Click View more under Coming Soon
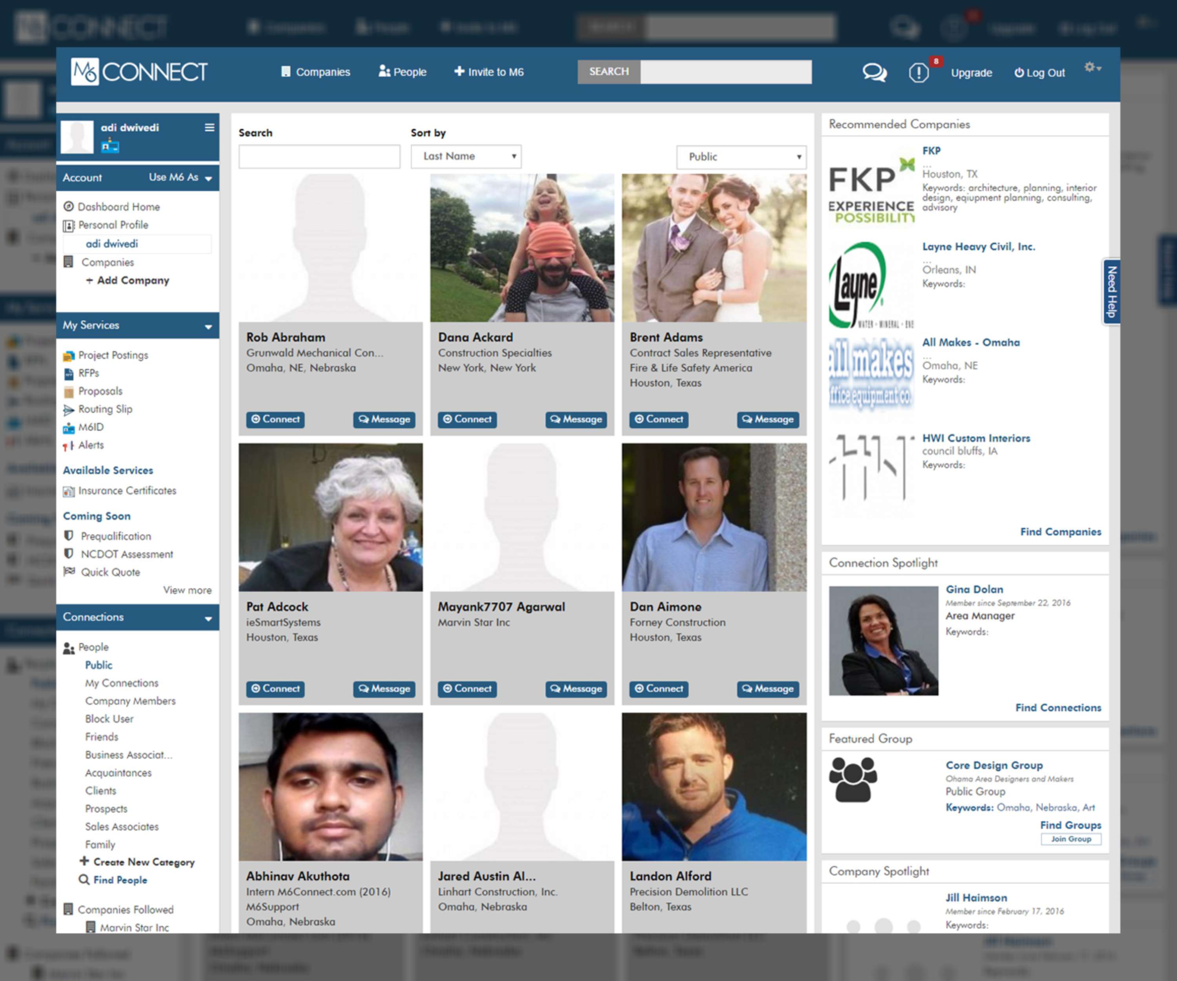This screenshot has height=981, width=1177. tap(187, 590)
